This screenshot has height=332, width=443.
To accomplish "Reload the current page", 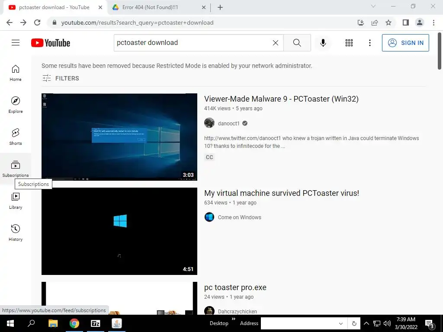I will 37,22.
